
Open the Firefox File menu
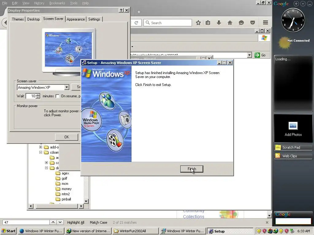point(5,3)
